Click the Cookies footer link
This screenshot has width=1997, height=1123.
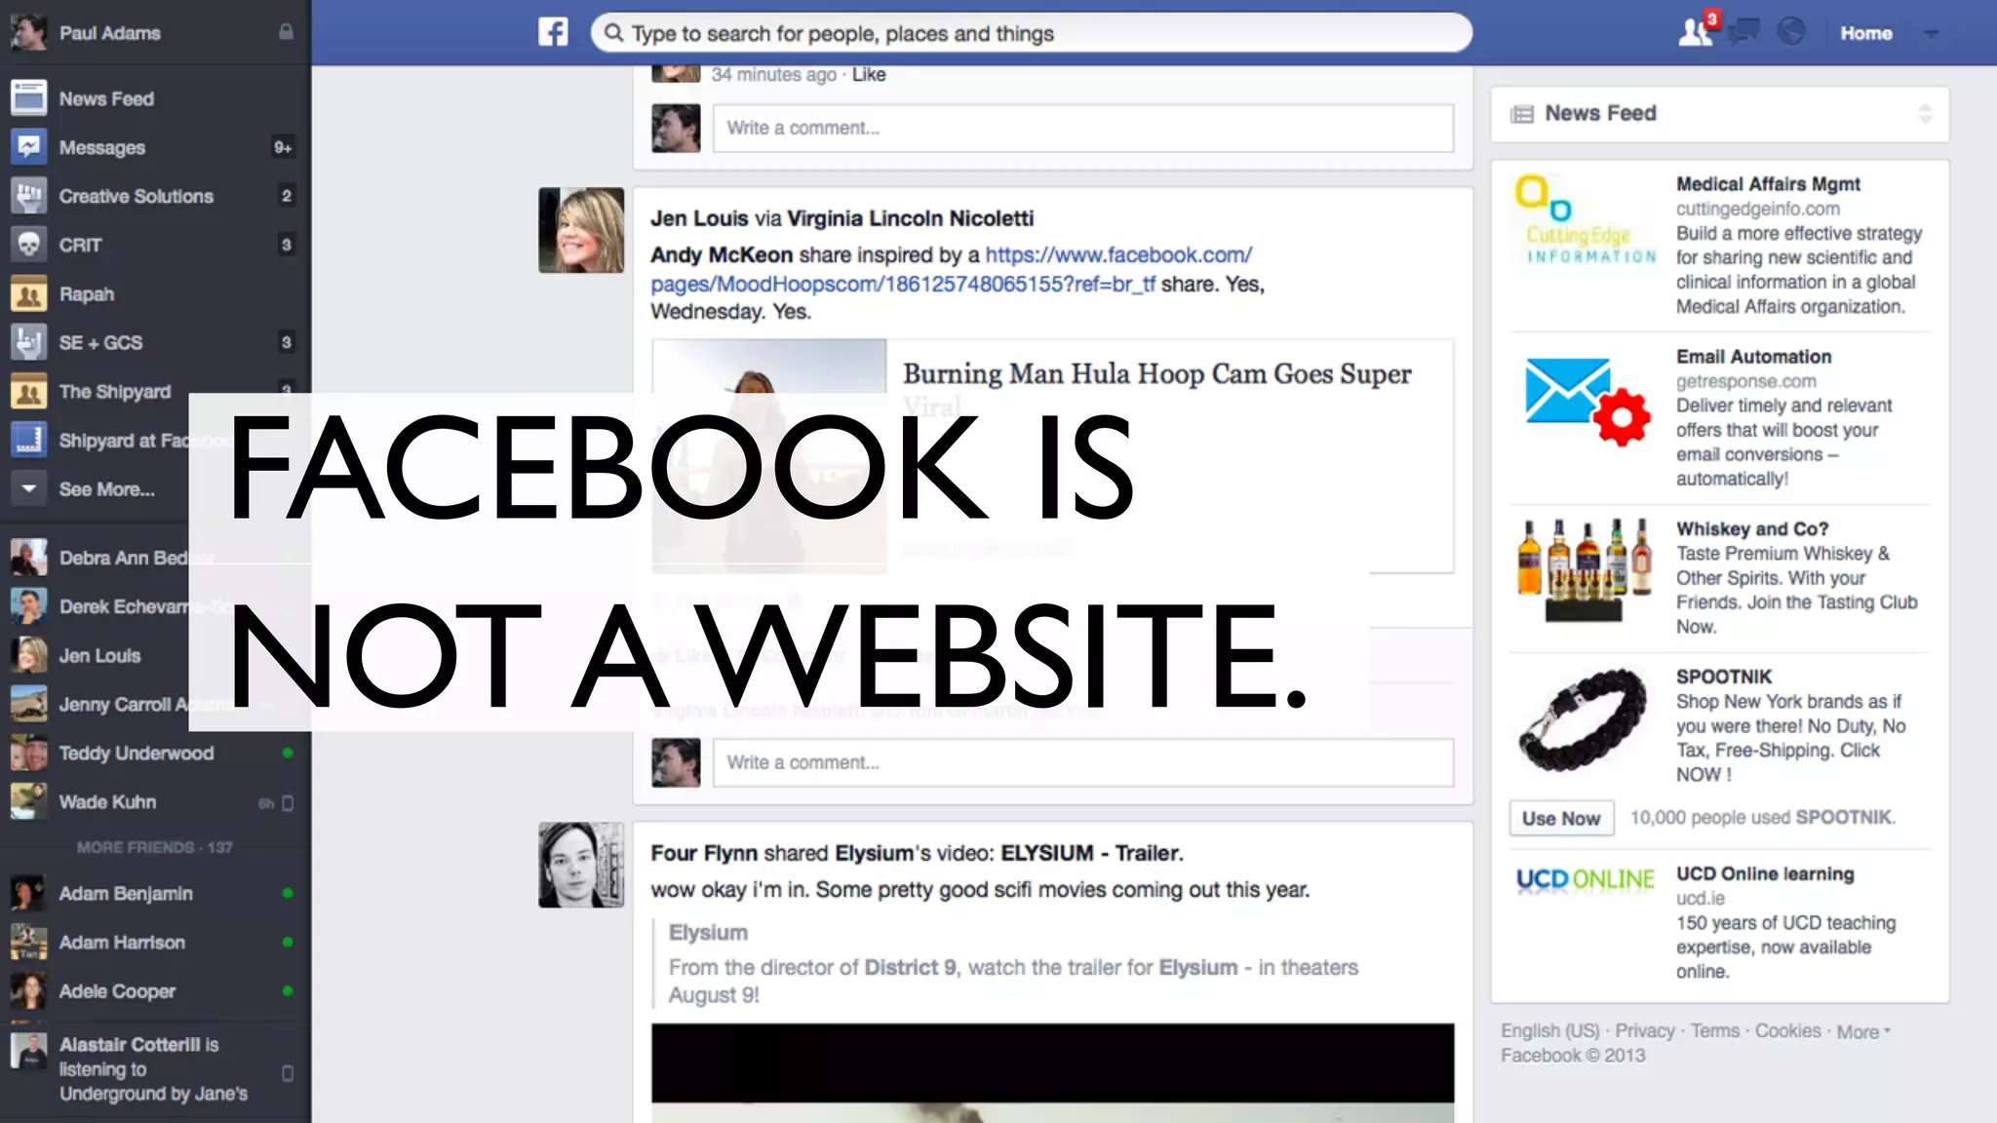(1788, 1030)
